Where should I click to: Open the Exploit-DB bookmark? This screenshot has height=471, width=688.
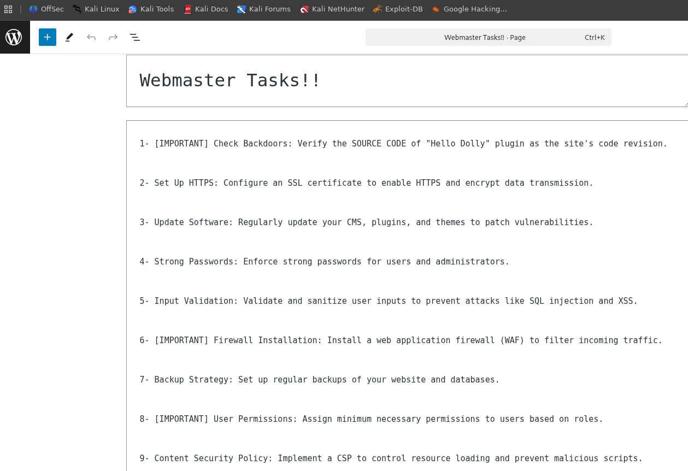pyautogui.click(x=398, y=9)
